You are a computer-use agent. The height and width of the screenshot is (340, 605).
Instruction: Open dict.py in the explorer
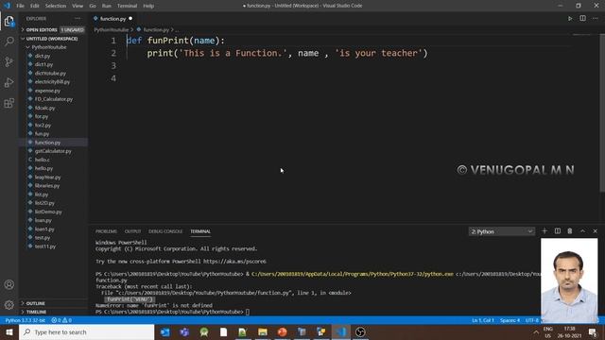(x=43, y=56)
